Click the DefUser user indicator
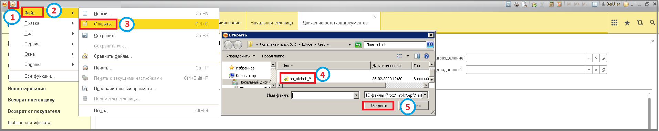659x131 pixels. click(610, 4)
